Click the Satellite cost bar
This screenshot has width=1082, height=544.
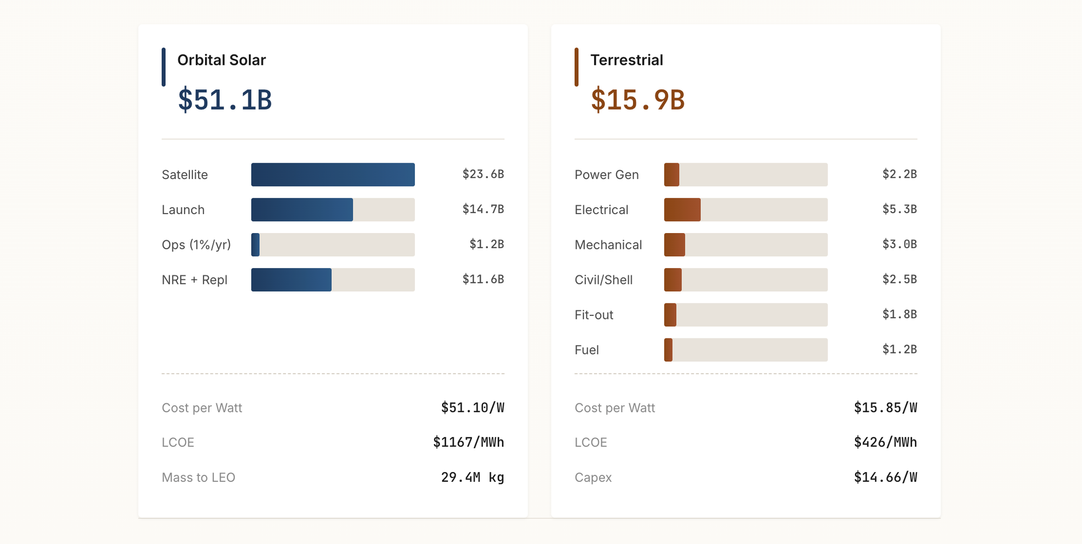[333, 175]
